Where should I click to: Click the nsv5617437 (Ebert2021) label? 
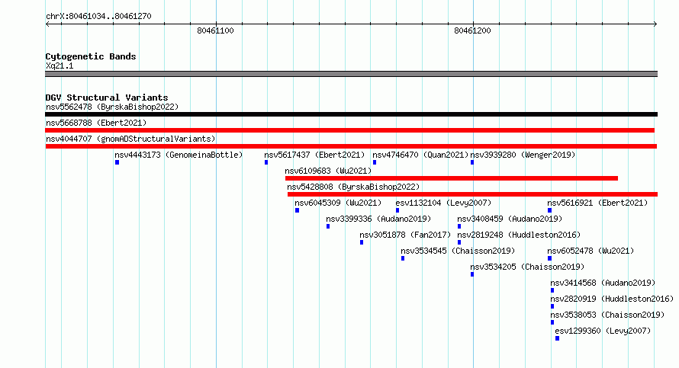tap(314, 155)
